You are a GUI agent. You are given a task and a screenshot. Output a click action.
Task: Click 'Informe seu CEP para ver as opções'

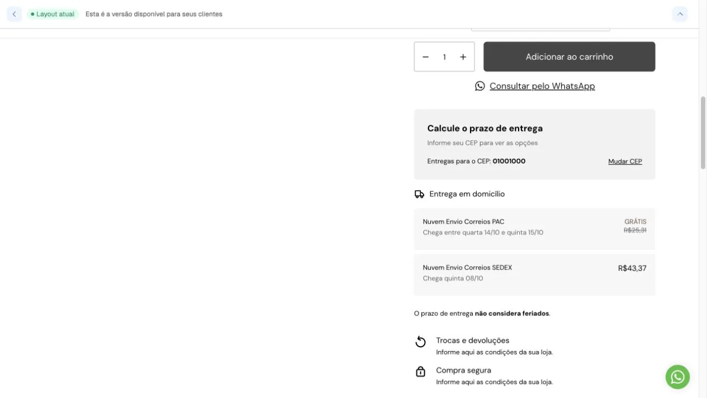click(483, 143)
